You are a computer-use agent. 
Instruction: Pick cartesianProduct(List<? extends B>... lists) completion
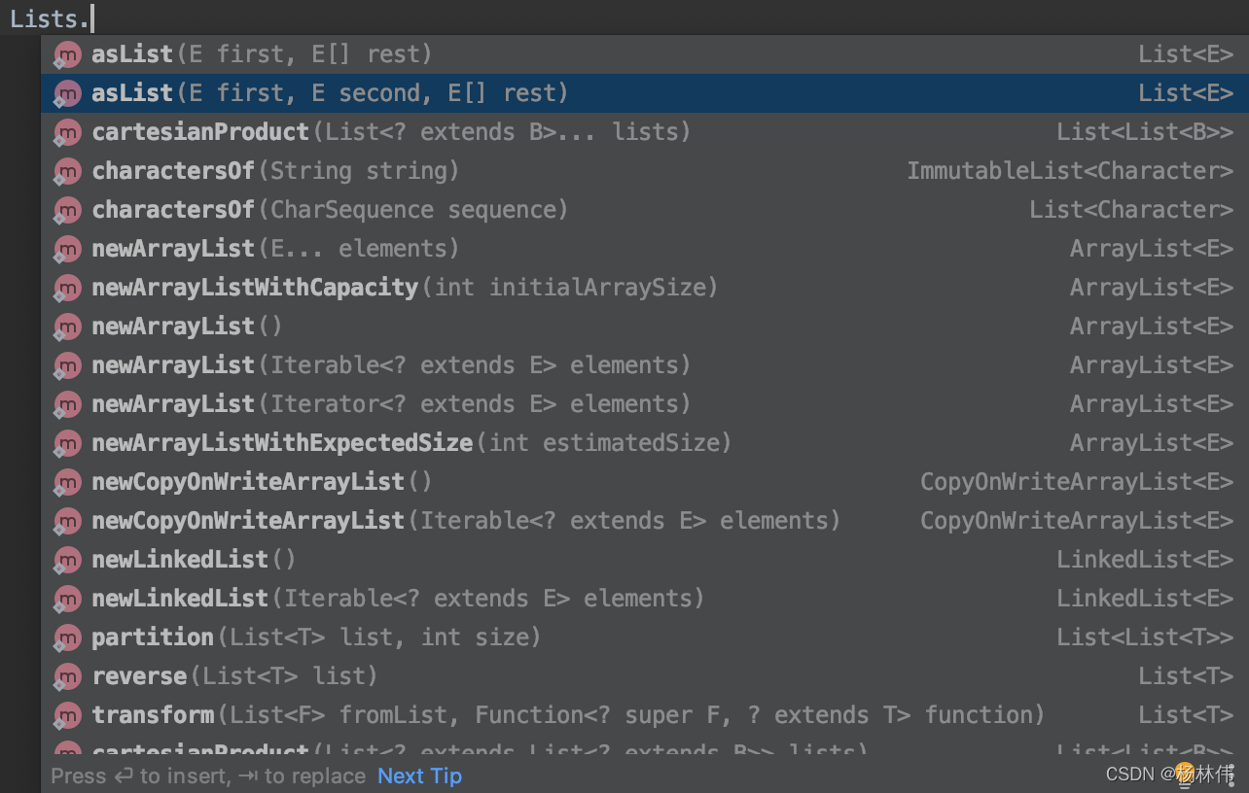tap(645, 132)
